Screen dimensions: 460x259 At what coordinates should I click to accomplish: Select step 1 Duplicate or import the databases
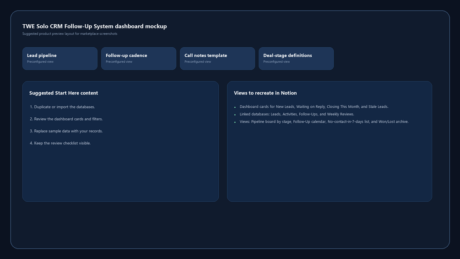click(62, 107)
